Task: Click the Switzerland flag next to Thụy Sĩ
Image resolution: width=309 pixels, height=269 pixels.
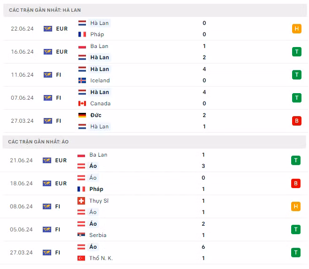Action: pos(81,201)
